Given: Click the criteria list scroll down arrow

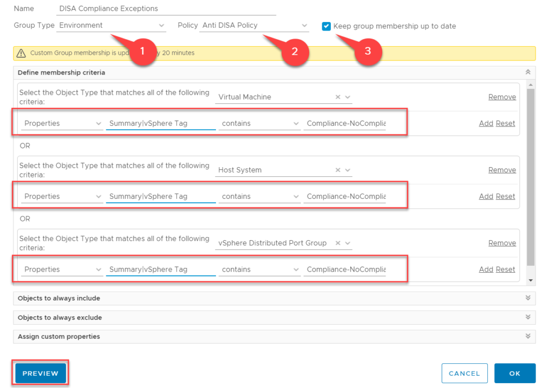Looking at the screenshot, I should pyautogui.click(x=531, y=280).
